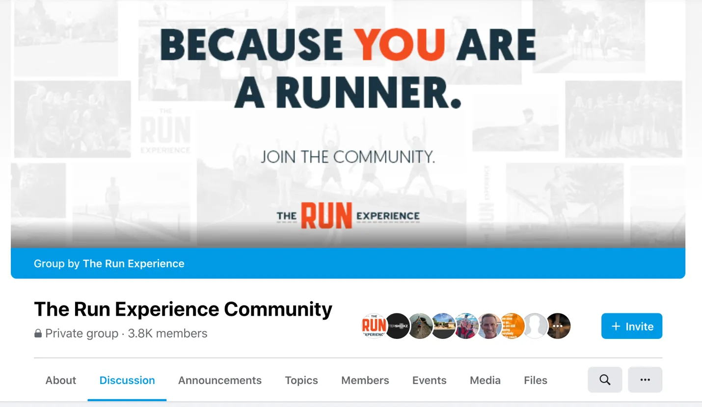Click the cover photo banner image
The width and height of the screenshot is (702, 407).
[348, 124]
